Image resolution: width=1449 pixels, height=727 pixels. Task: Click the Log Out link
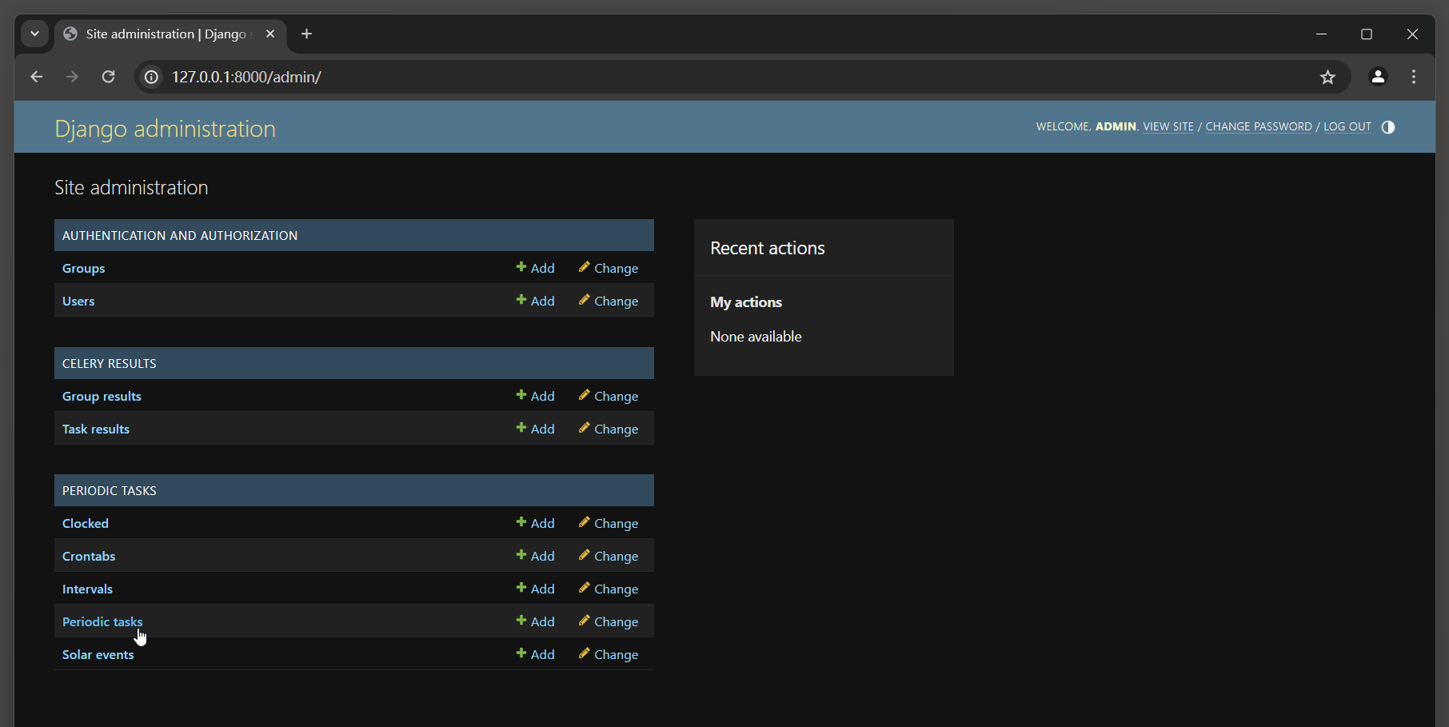[x=1347, y=126]
